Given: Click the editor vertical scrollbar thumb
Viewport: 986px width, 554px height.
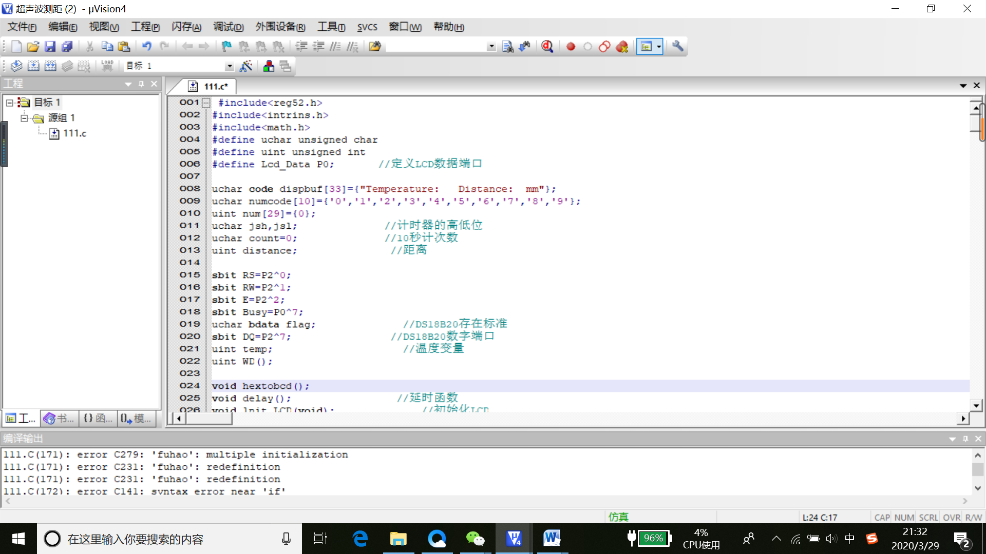Looking at the screenshot, I should 976,123.
